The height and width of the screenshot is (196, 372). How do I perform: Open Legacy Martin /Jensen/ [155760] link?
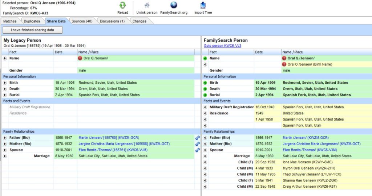[109, 138]
